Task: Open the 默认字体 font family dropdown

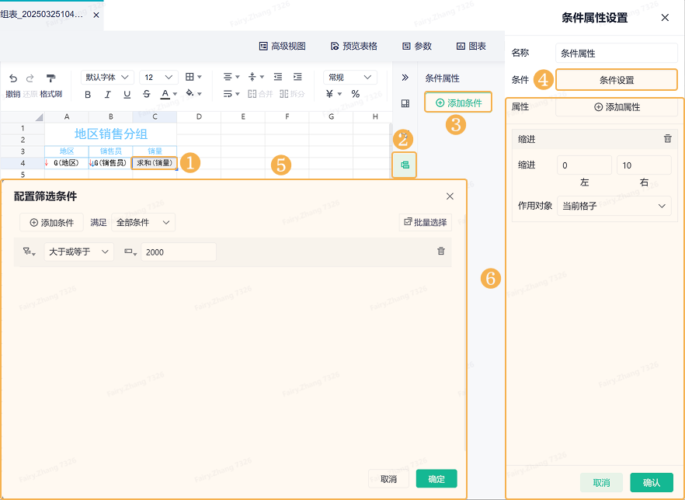Action: pyautogui.click(x=107, y=78)
